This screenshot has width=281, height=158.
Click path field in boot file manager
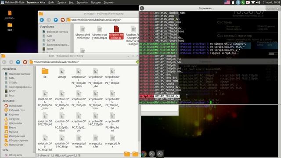pos(83,62)
